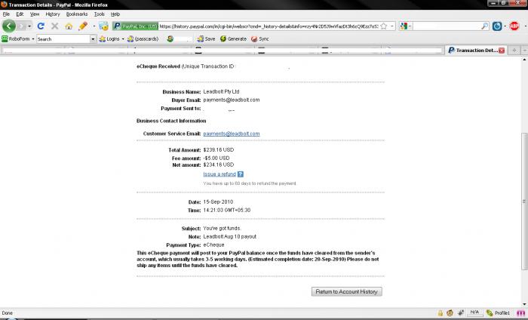Click in the browser search box
This screenshot has width=528, height=320.
pyautogui.click(x=447, y=26)
